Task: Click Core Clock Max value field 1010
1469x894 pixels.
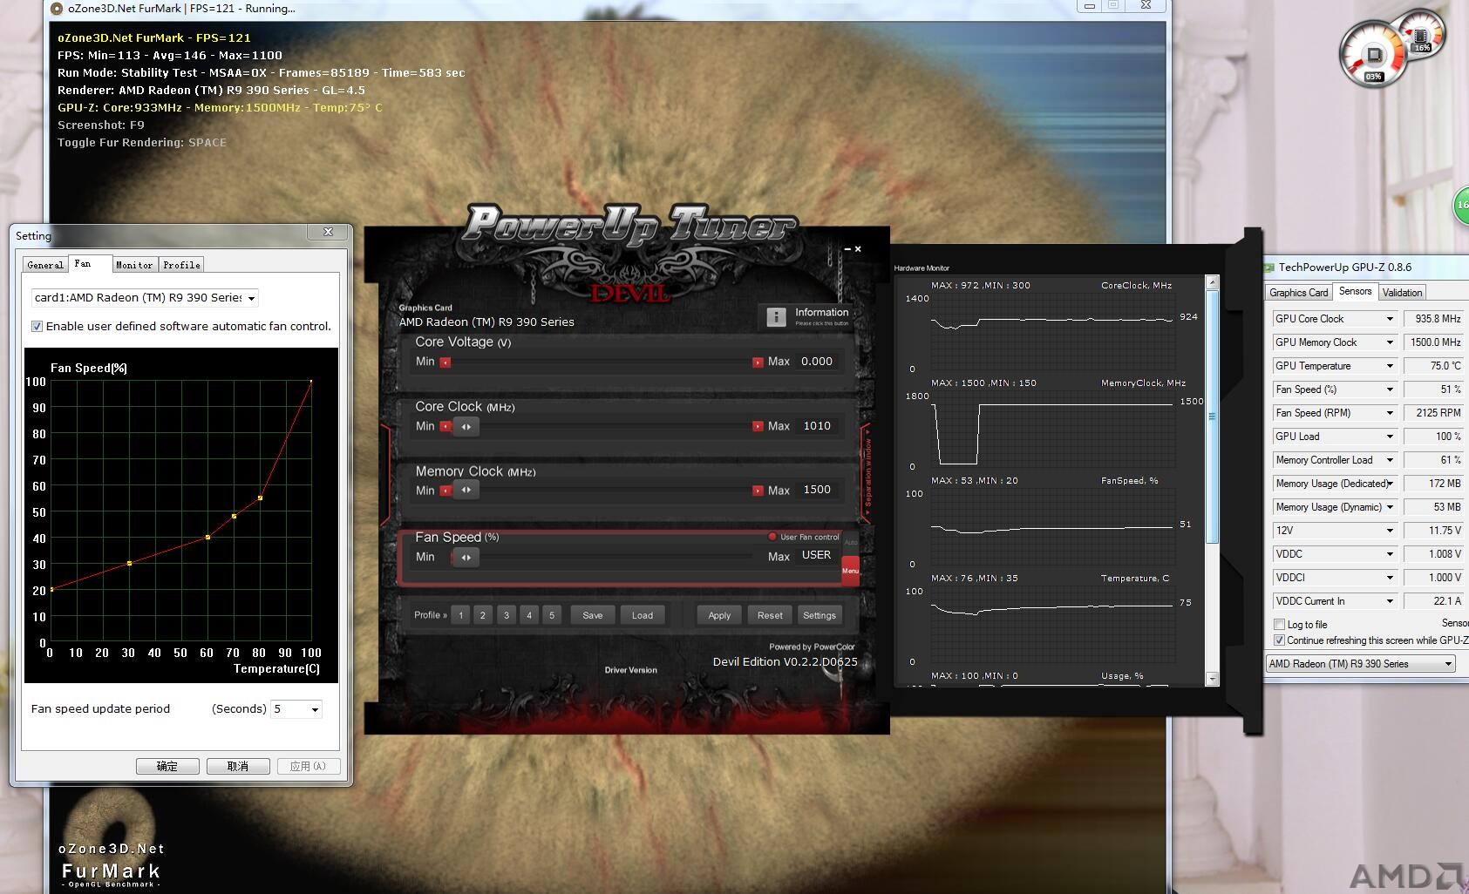Action: pyautogui.click(x=817, y=426)
